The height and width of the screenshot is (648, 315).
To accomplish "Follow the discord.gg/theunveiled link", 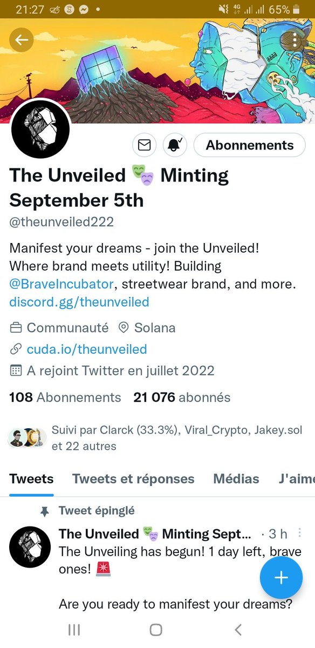I will [79, 302].
